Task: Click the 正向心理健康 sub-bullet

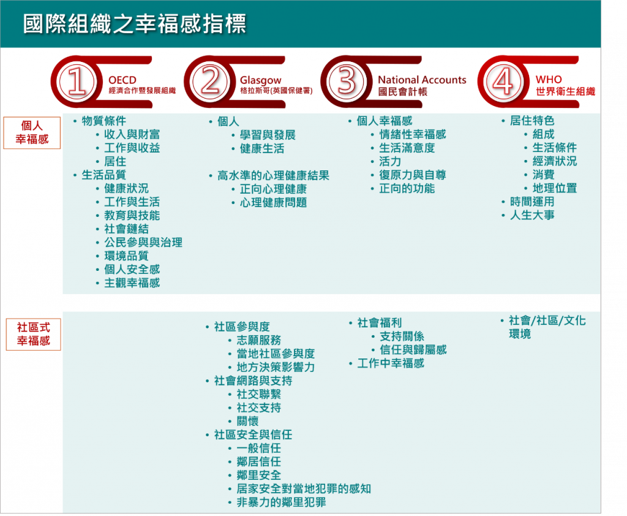Action: (x=273, y=189)
